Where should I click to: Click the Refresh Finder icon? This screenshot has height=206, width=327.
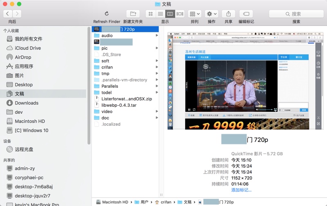pyautogui.click(x=107, y=14)
